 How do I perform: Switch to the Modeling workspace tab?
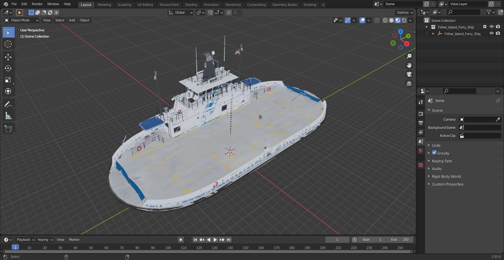(104, 5)
